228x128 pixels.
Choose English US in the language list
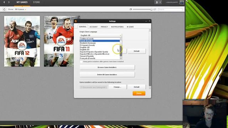pos(100,49)
